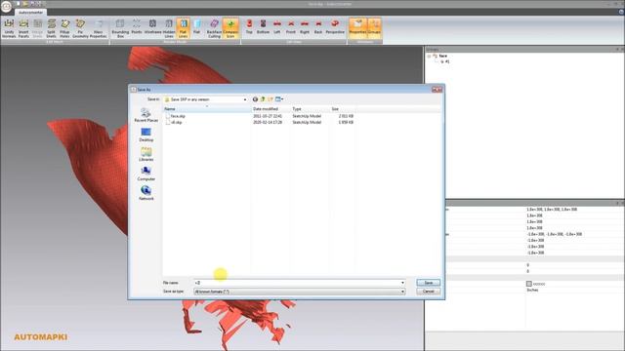Click the Unify Normals ribbon button
Image resolution: width=625 pixels, height=351 pixels.
point(9,28)
